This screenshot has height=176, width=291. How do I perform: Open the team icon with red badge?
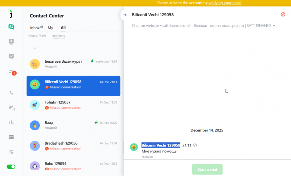pyautogui.click(x=12, y=73)
